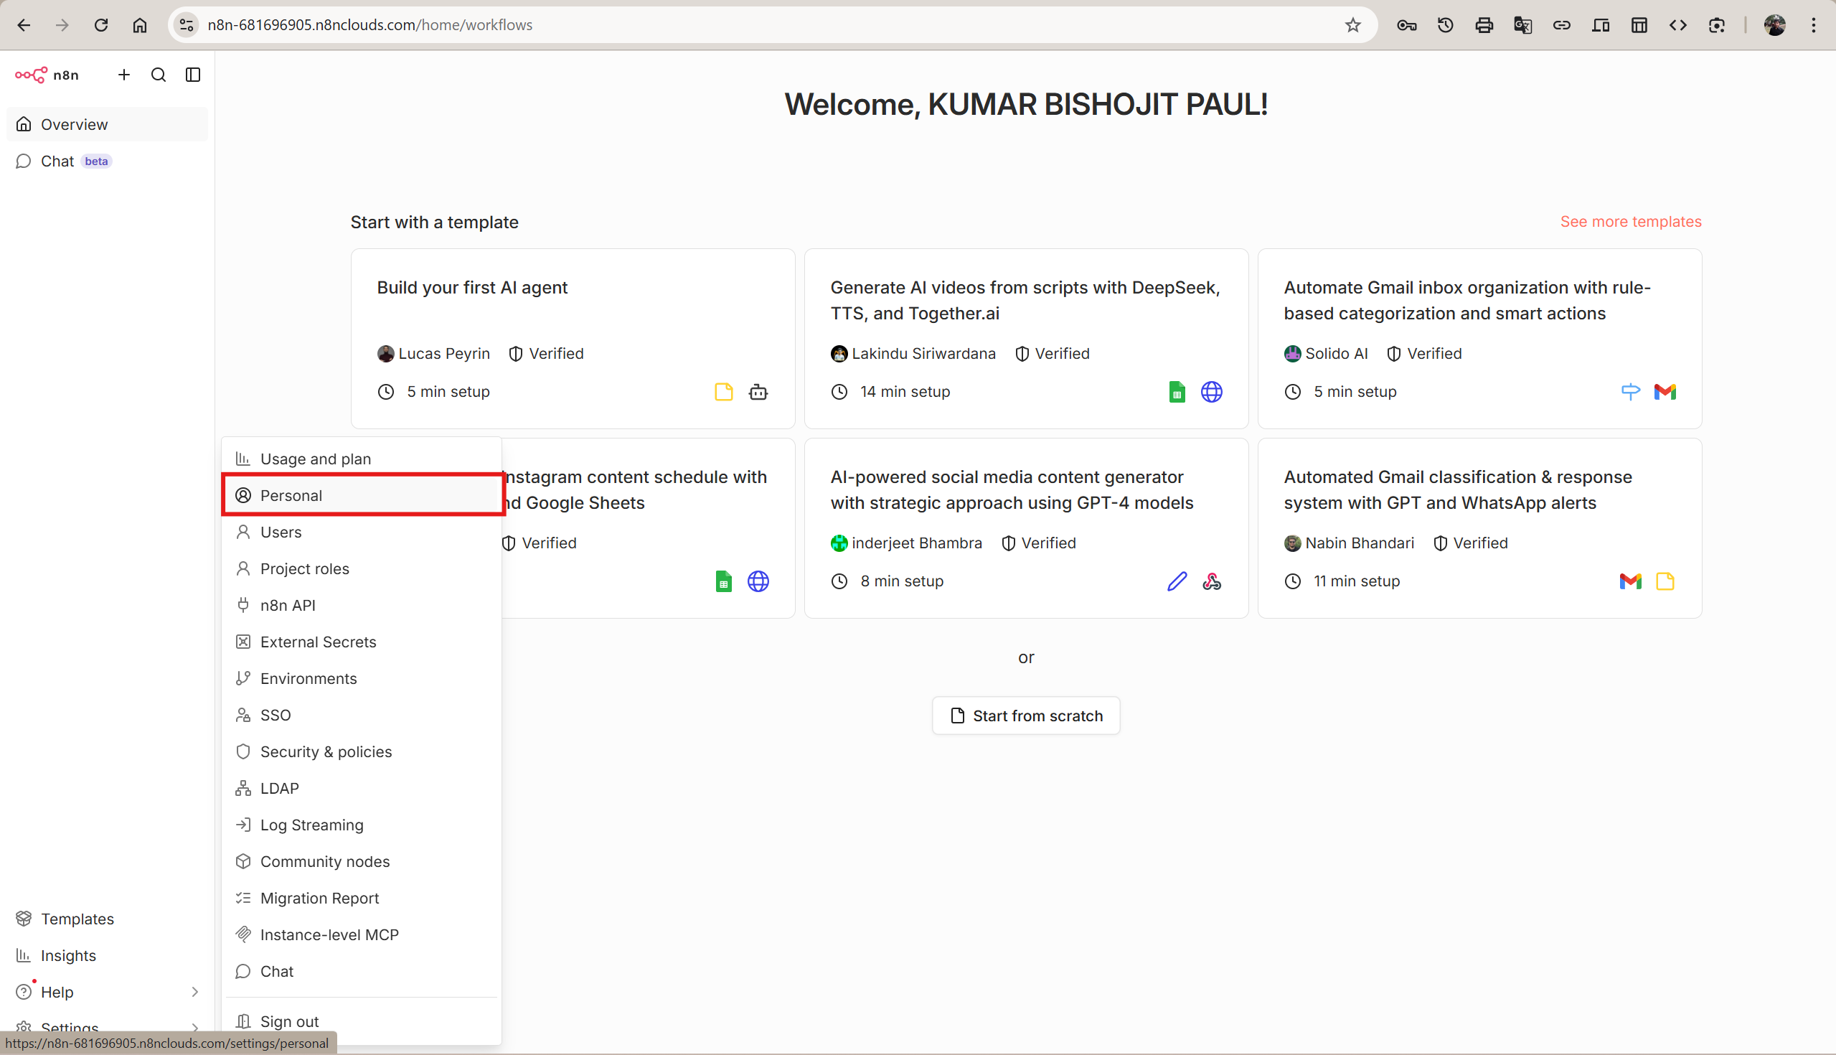Open the browser three-dot menu
The width and height of the screenshot is (1836, 1055).
coord(1814,25)
